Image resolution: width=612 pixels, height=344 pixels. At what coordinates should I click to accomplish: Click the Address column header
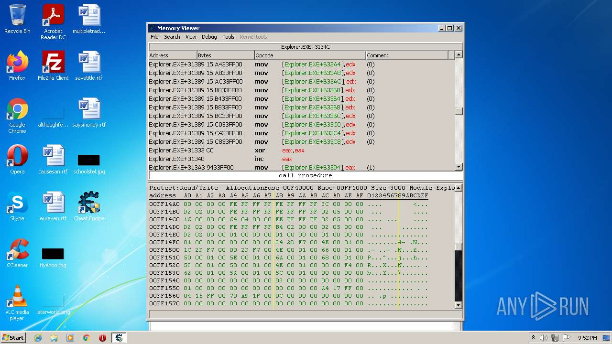(173, 55)
